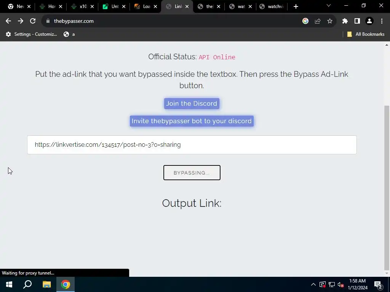
Task: Open the profile avatar menu
Action: click(x=369, y=21)
